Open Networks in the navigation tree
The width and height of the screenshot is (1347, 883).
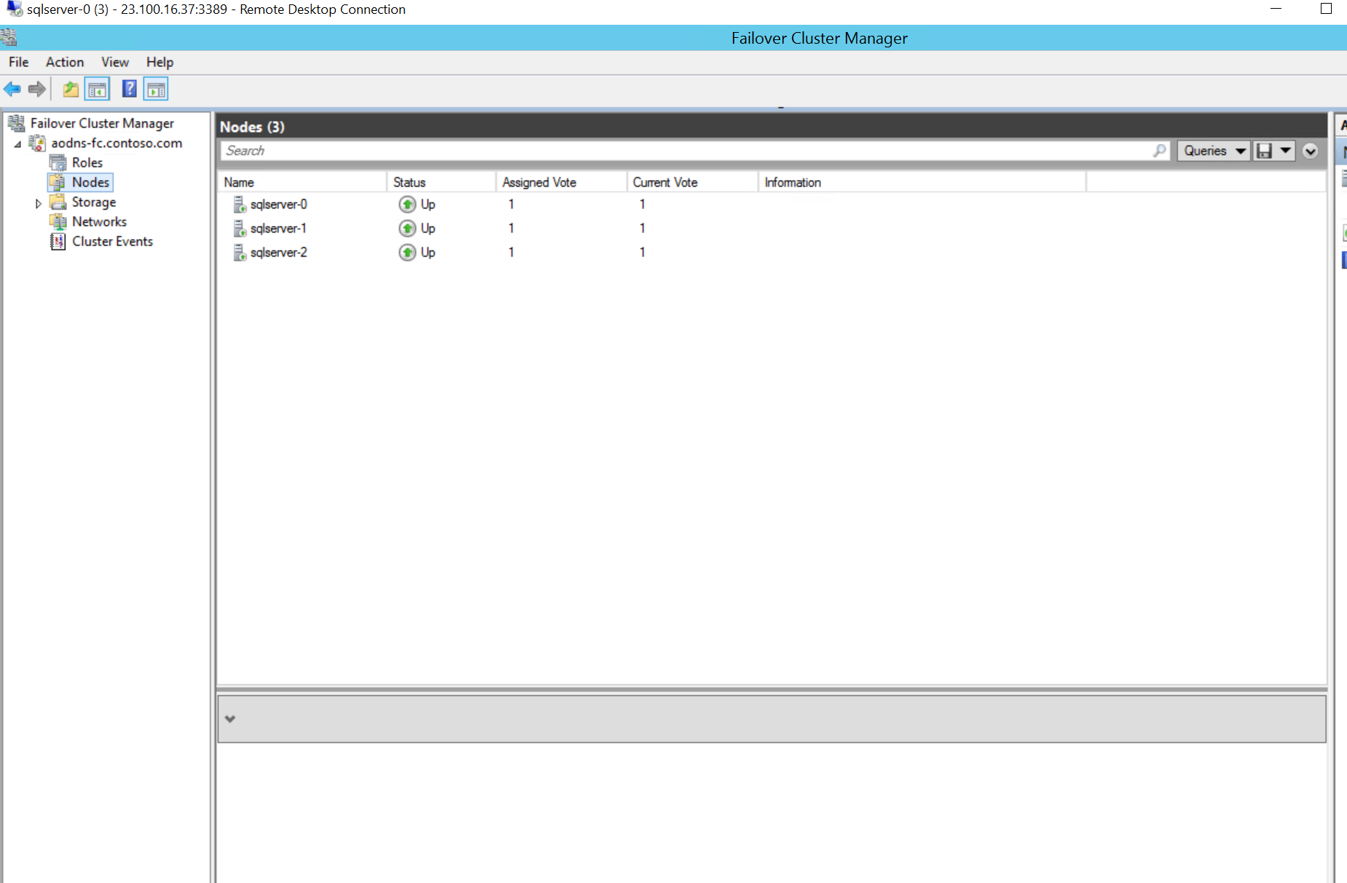pos(99,221)
